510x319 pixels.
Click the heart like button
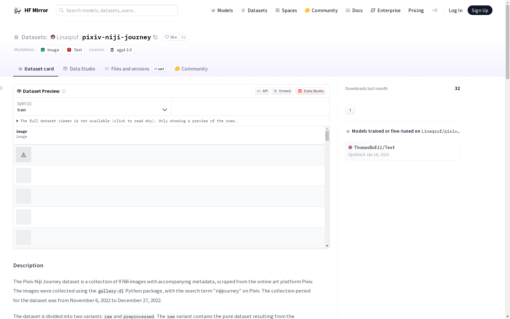tap(171, 37)
